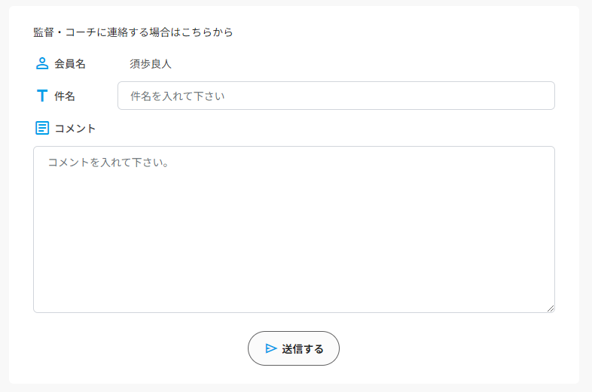Focus the large コメント text area

(294, 229)
